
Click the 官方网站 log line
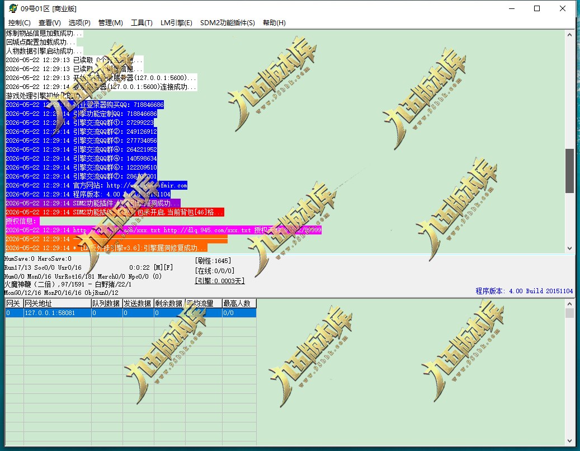(97, 185)
